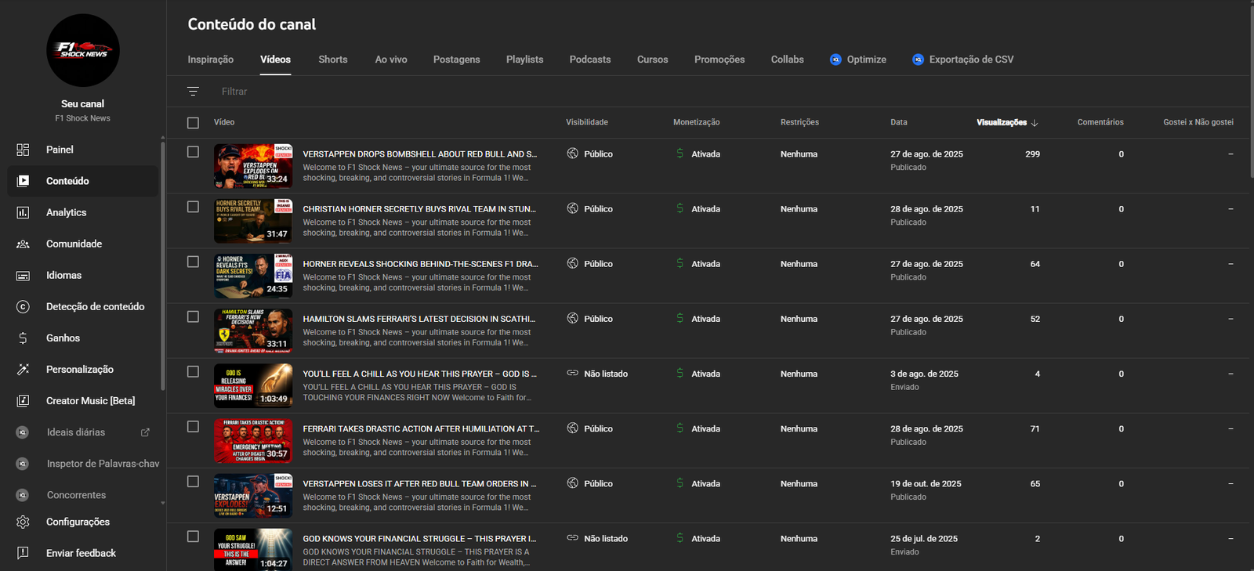Click the Personalização magic wand icon
This screenshot has width=1254, height=571.
click(x=23, y=369)
